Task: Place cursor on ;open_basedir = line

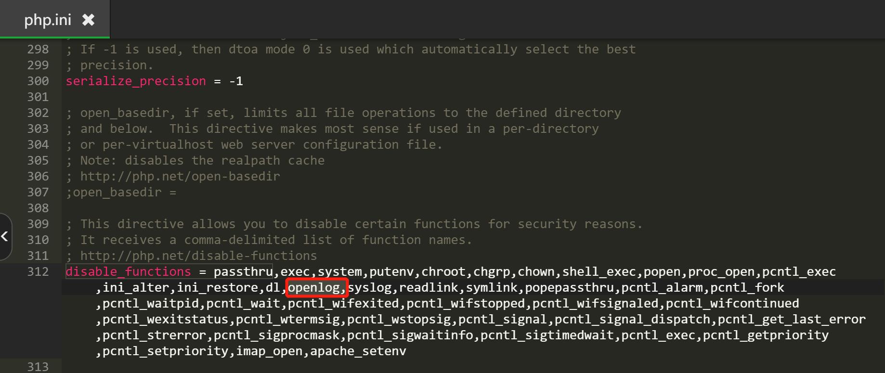Action: click(121, 192)
